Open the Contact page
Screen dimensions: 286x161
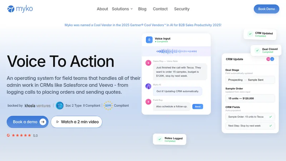point(160,9)
